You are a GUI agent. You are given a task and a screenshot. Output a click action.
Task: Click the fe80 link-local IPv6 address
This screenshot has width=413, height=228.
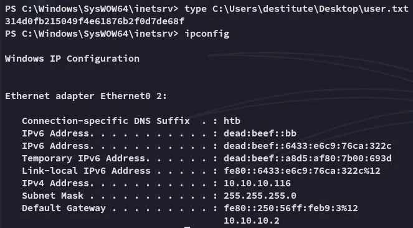coord(302,171)
